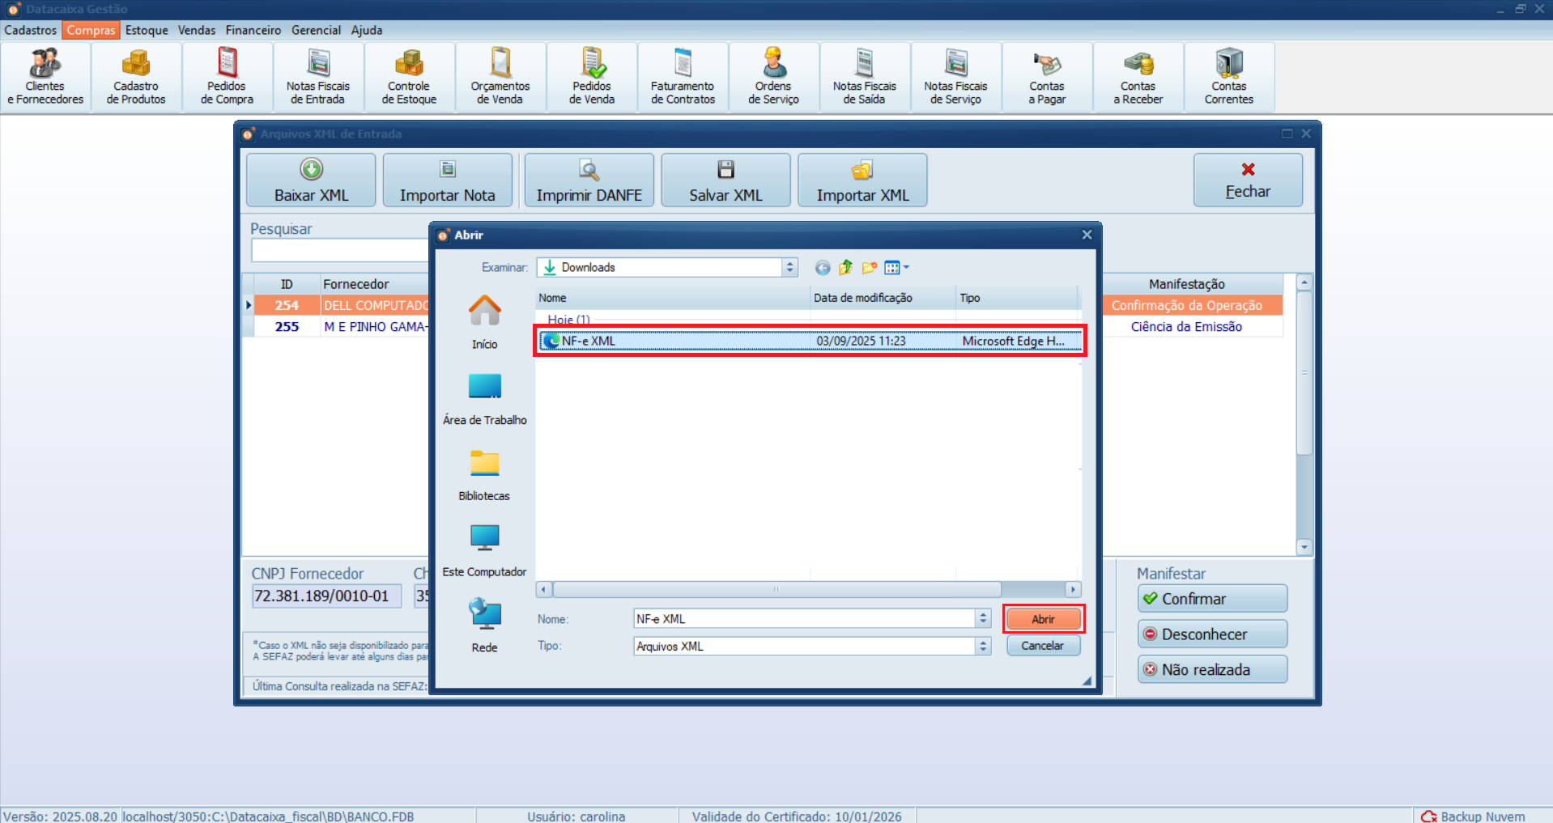
Task: Open Controle de Estoque
Action: click(409, 75)
